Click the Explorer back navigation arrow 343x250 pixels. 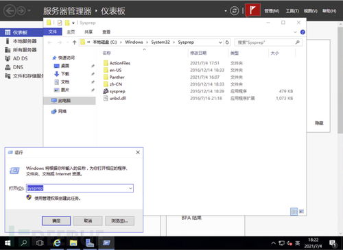pyautogui.click(x=50, y=42)
